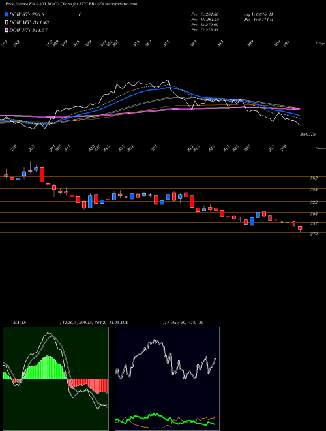Click the number '6' beside DOW ST
The height and width of the screenshot is (431, 326).
click(80, 14)
